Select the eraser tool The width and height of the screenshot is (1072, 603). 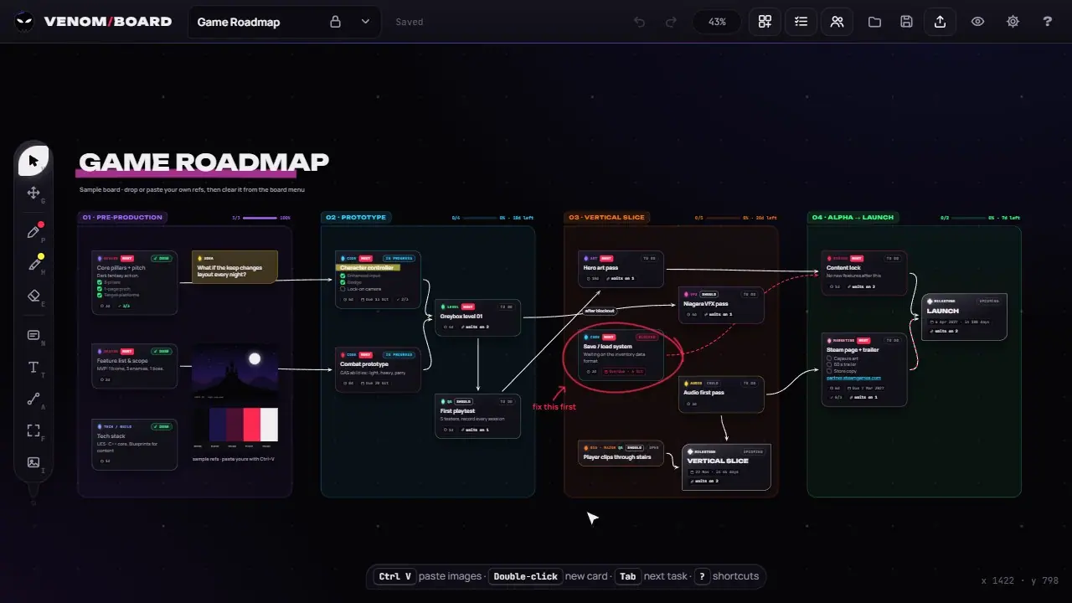33,296
